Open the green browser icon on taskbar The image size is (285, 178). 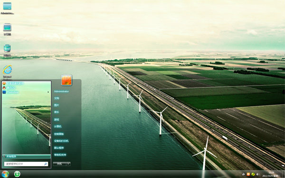pos(17,174)
